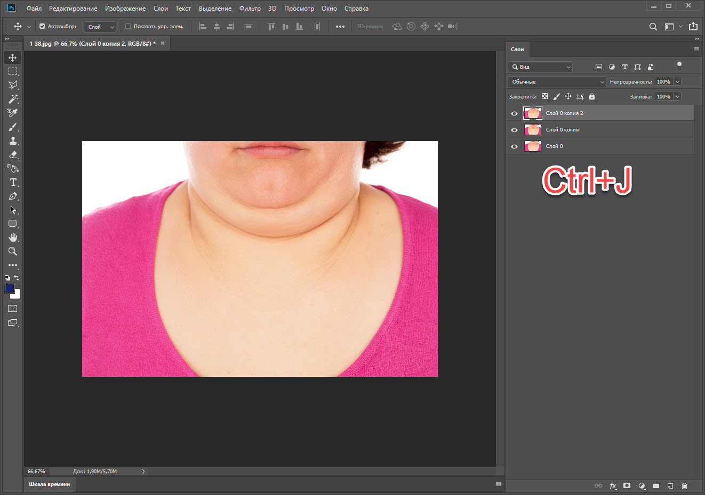Hide the layer Слой 0 копия
The width and height of the screenshot is (705, 495).
514,130
